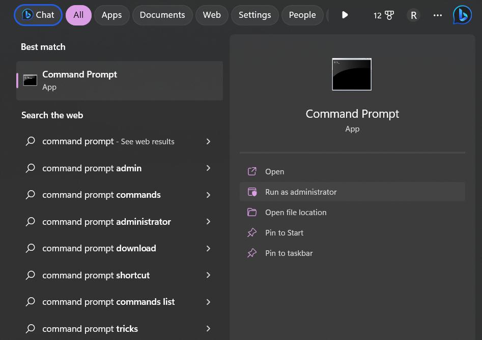Select the All filter tab
This screenshot has width=482, height=340.
point(78,15)
